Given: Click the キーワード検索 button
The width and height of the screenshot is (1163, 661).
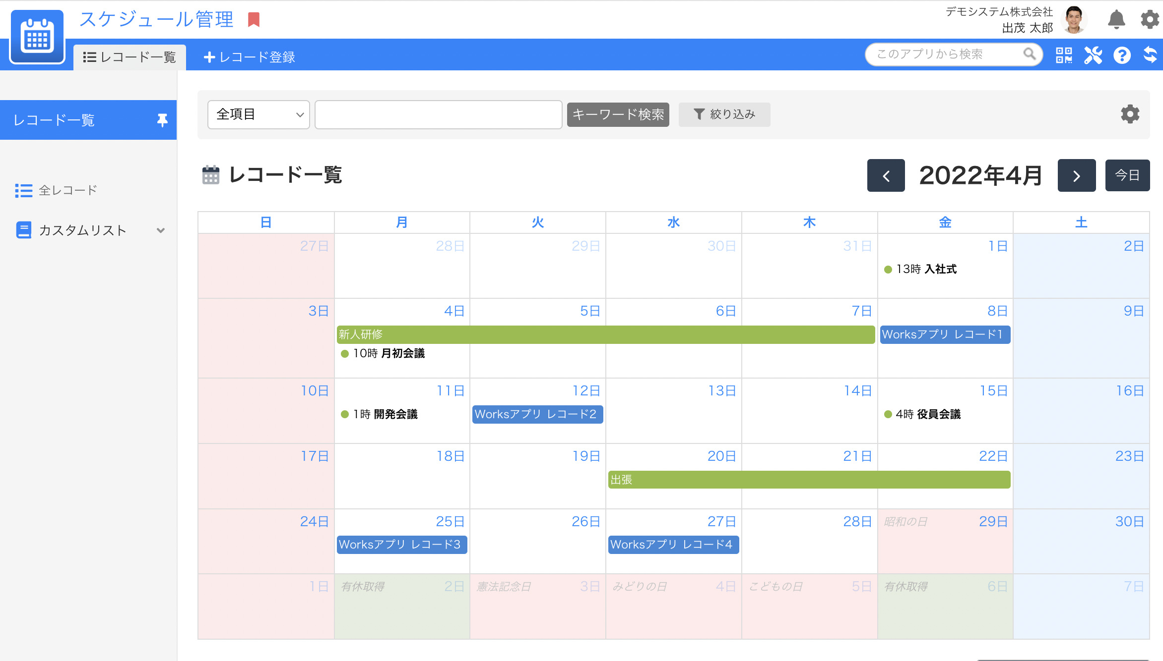Looking at the screenshot, I should click(618, 114).
